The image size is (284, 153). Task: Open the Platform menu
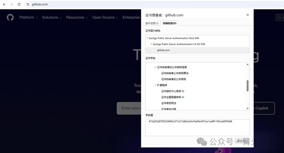pos(29,17)
